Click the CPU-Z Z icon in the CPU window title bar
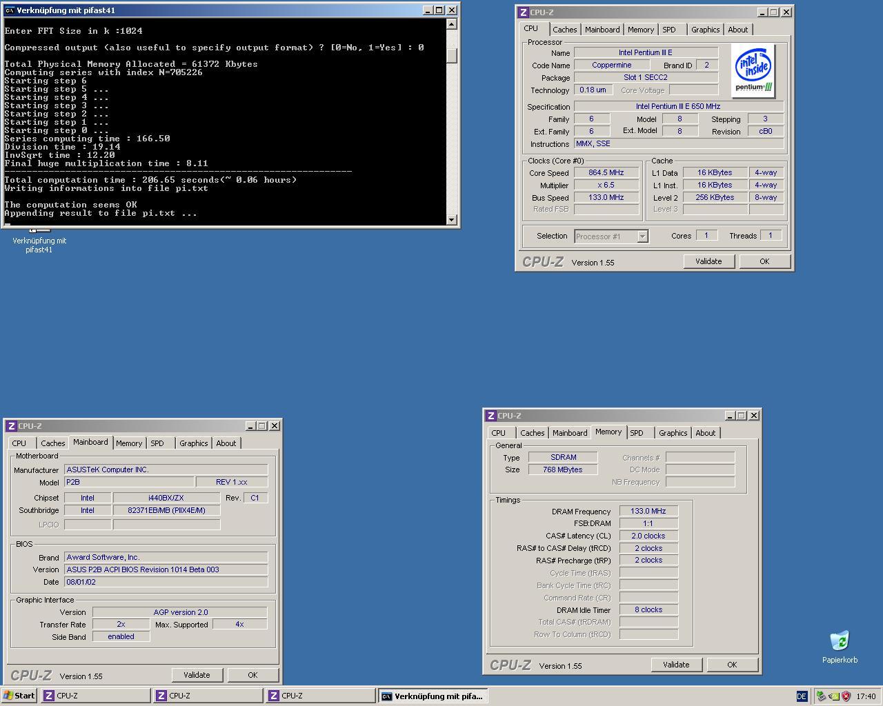The width and height of the screenshot is (883, 706). (523, 12)
